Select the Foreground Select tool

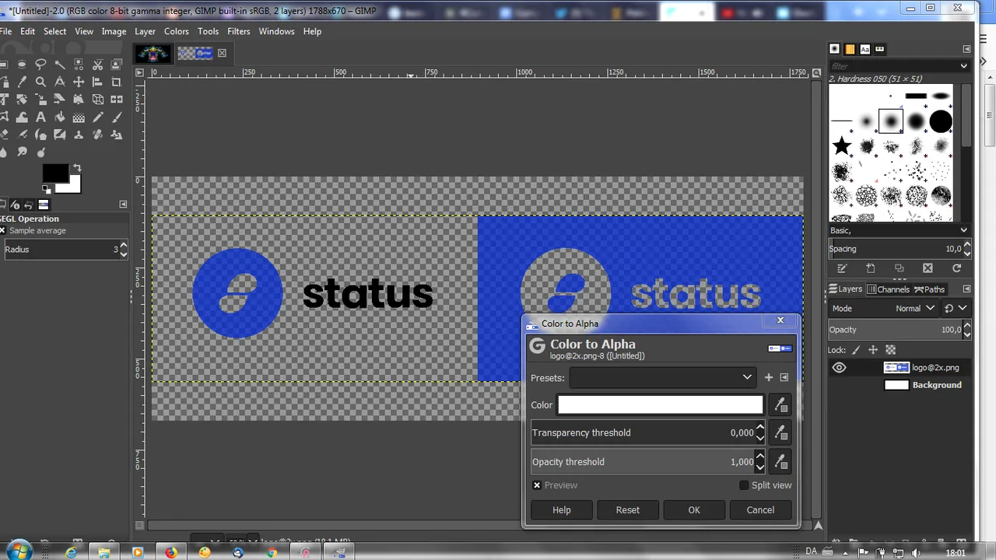tap(117, 65)
